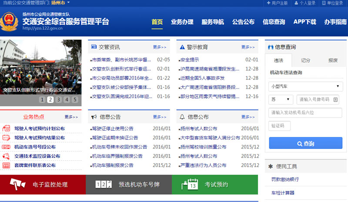Click camera icon beside 交通技术监控设备公布
The image size is (348, 202).
click(x=6, y=156)
